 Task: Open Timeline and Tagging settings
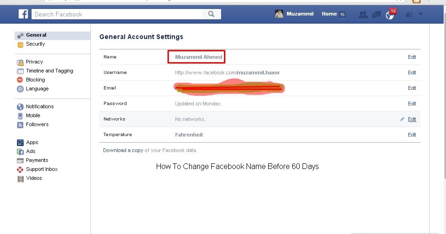coord(49,71)
